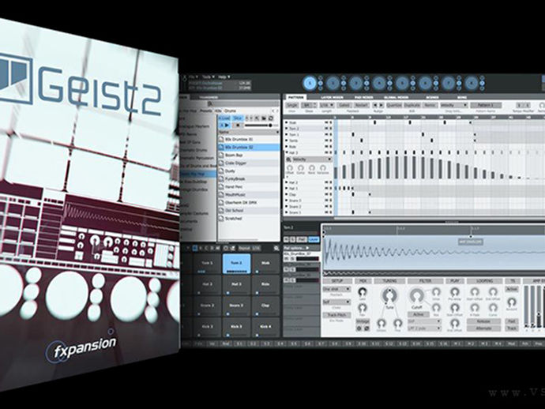Select the Tom 2 pad
The image size is (545, 409).
236,264
